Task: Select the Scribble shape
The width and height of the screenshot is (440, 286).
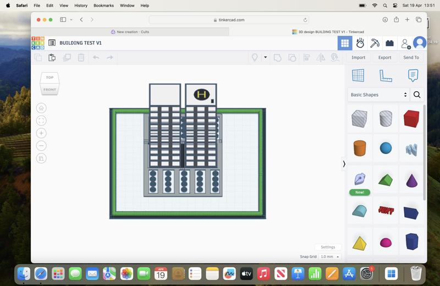Action: pyautogui.click(x=411, y=149)
